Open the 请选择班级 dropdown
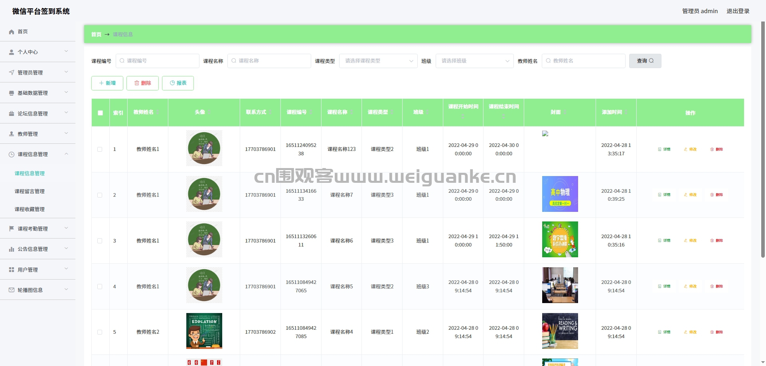Viewport: 766px width, 366px height. tap(474, 61)
